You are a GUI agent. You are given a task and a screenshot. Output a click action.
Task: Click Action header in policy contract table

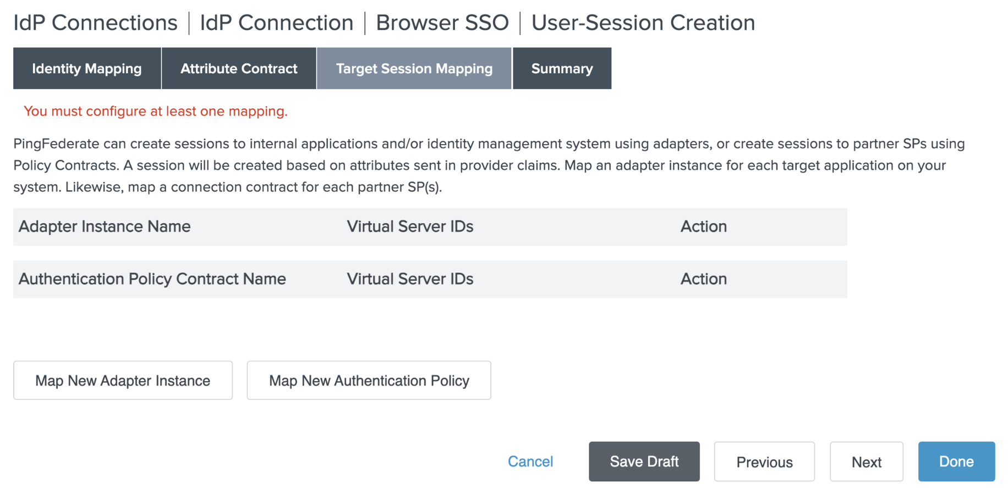[703, 279]
